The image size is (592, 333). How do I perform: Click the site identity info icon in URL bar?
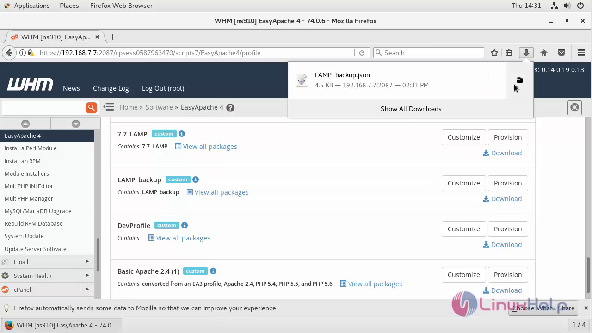(x=22, y=53)
